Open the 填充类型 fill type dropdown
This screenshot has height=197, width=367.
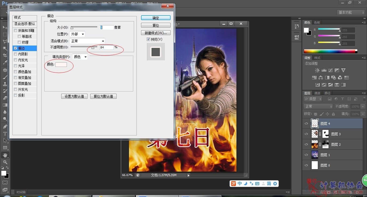[80, 57]
